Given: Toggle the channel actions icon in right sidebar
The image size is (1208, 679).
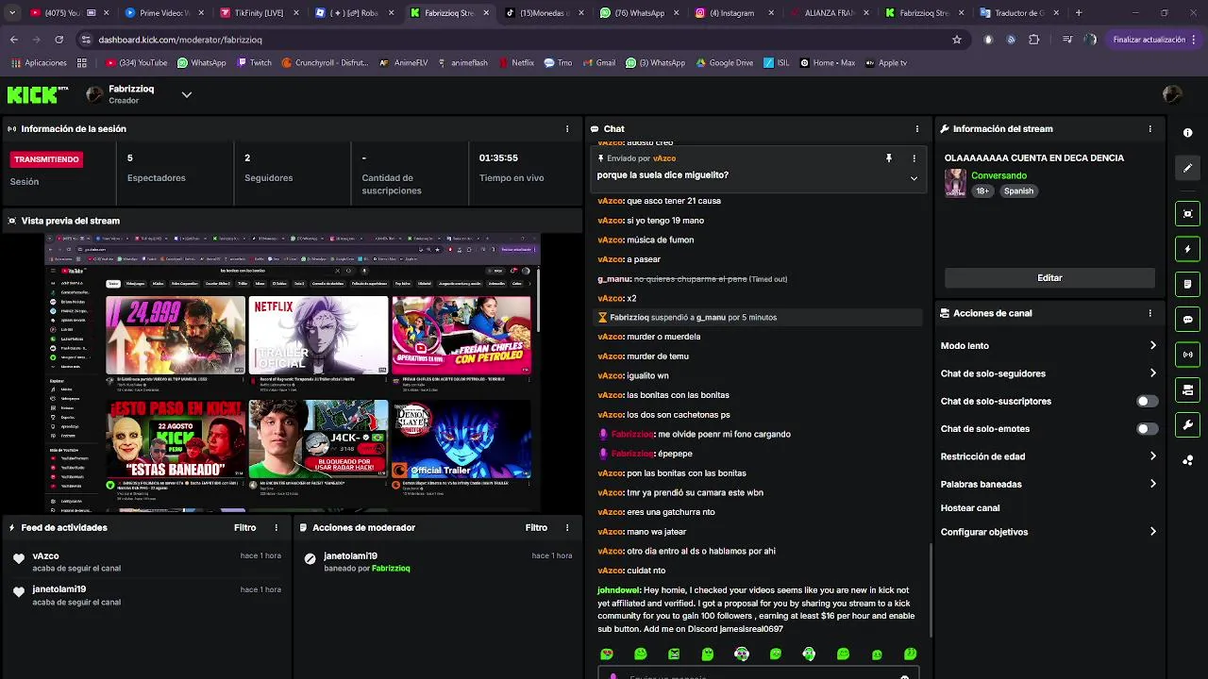Looking at the screenshot, I should coord(1187,389).
